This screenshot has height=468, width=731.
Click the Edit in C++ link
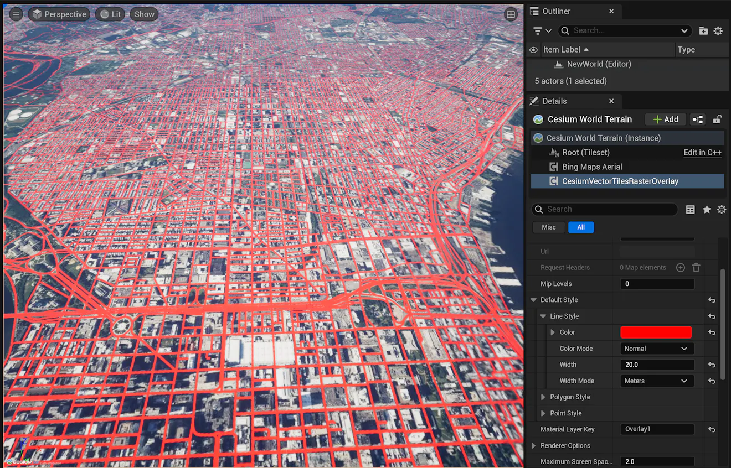[702, 153]
